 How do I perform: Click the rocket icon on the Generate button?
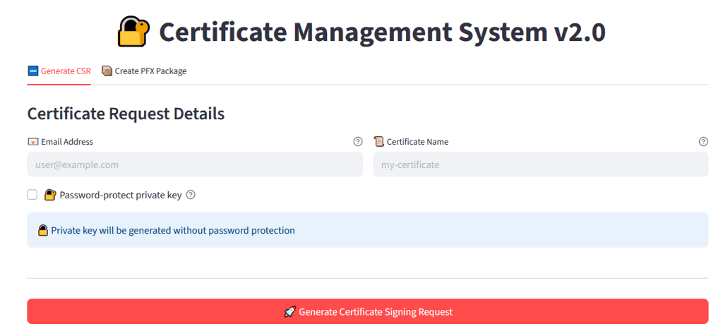coord(289,312)
